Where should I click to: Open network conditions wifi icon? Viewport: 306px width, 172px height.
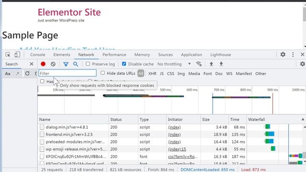pyautogui.click(x=199, y=64)
